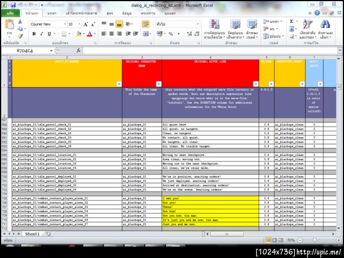
Task: Decrease font size with the small A icon
Action: tap(93, 24)
